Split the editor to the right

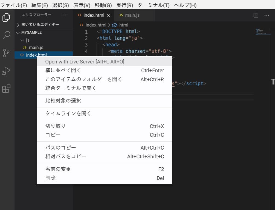(256, 15)
